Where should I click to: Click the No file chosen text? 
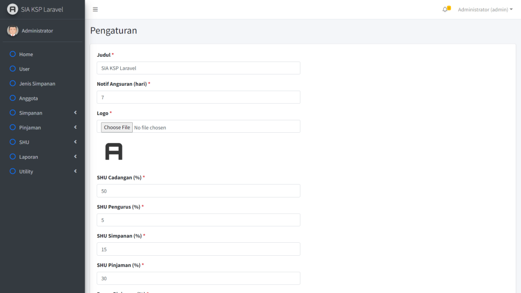coord(150,128)
